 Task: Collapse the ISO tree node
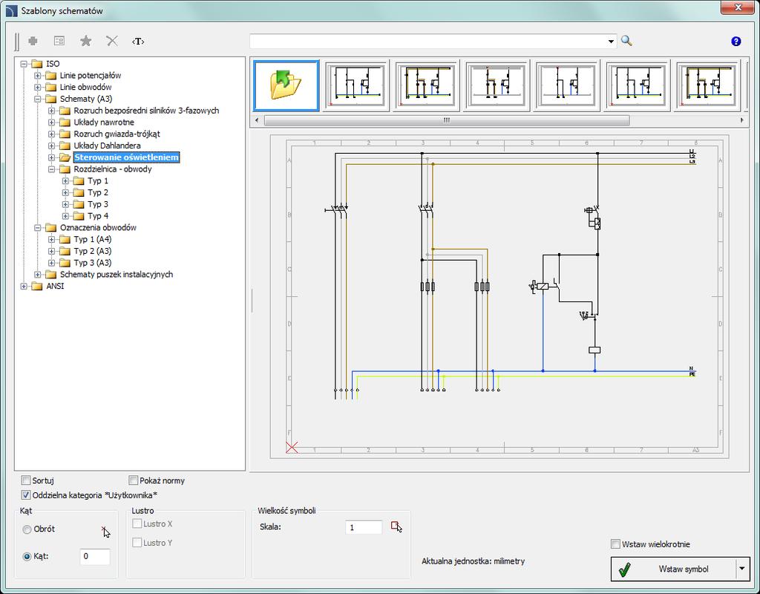tap(23, 64)
